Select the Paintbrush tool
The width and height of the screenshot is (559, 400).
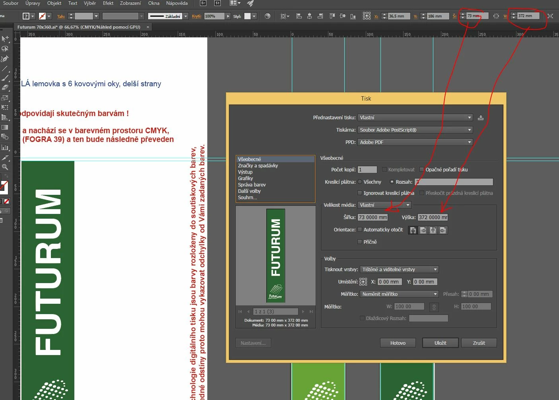click(5, 78)
